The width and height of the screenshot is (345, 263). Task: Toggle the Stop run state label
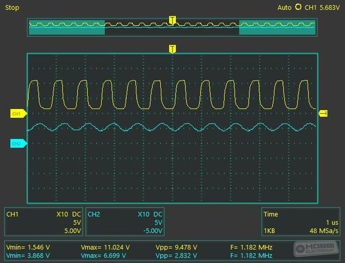click(x=12, y=8)
